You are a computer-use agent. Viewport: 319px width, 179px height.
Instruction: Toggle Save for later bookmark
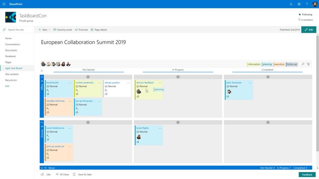pyautogui.click(x=82, y=175)
